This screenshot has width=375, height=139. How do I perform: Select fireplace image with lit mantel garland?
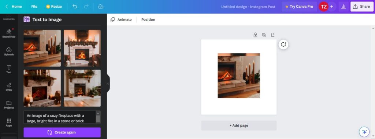tap(82, 48)
